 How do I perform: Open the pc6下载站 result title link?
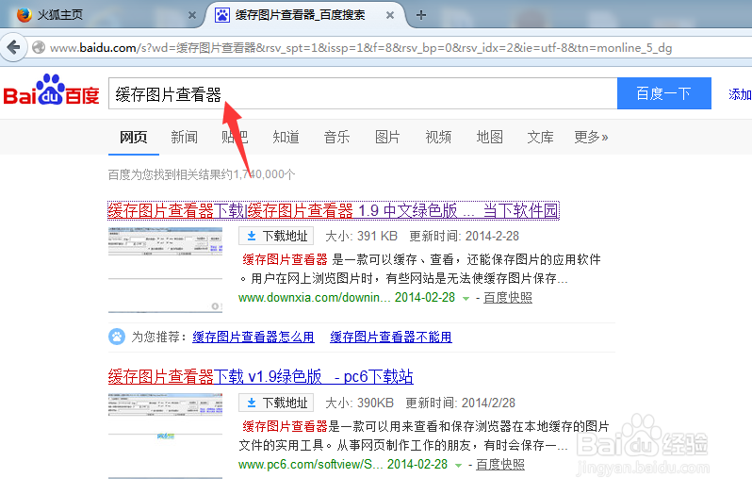pos(260,376)
